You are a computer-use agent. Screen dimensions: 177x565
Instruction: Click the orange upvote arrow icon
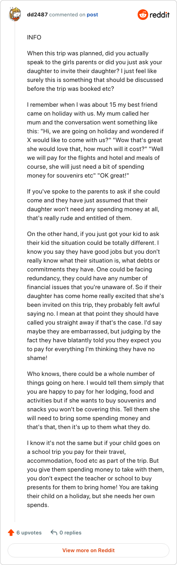[x=11, y=533]
